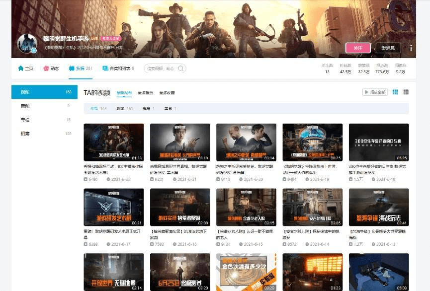Filter by the last category with count 1
430x291 pixels.
(170, 109)
